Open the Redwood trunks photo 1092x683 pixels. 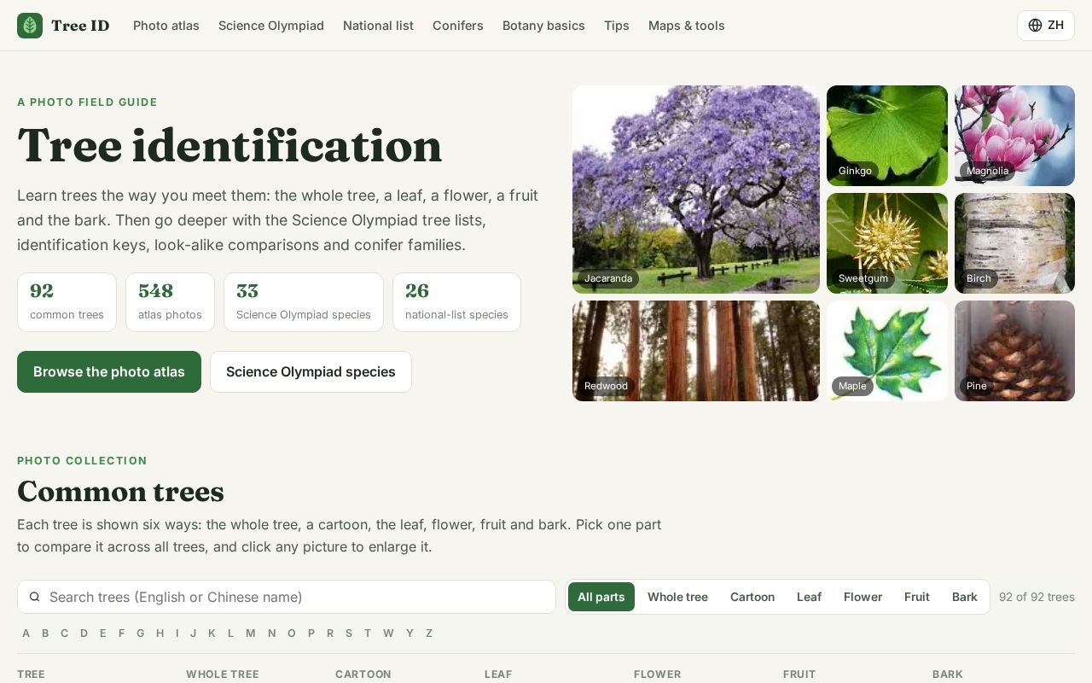point(696,351)
